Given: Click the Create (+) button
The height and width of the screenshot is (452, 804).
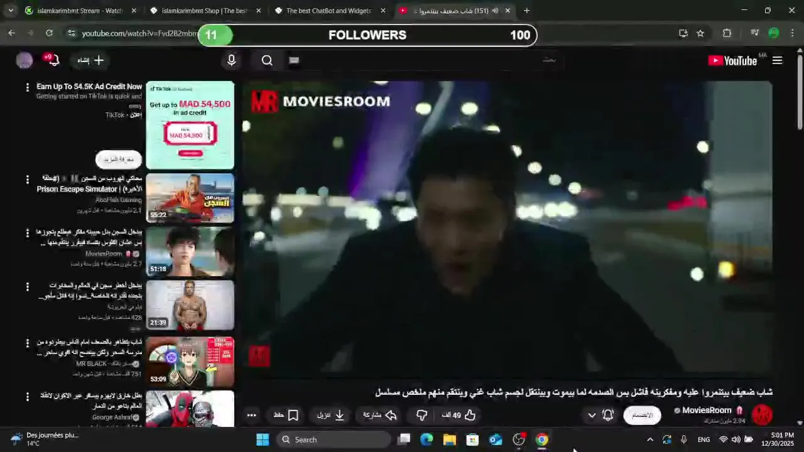Looking at the screenshot, I should point(92,60).
